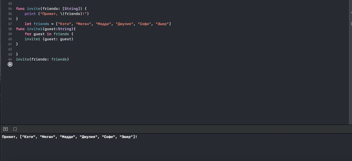Click the closing brace on line 63
This screenshot has width=352, height=161.
pyautogui.click(x=17, y=54)
